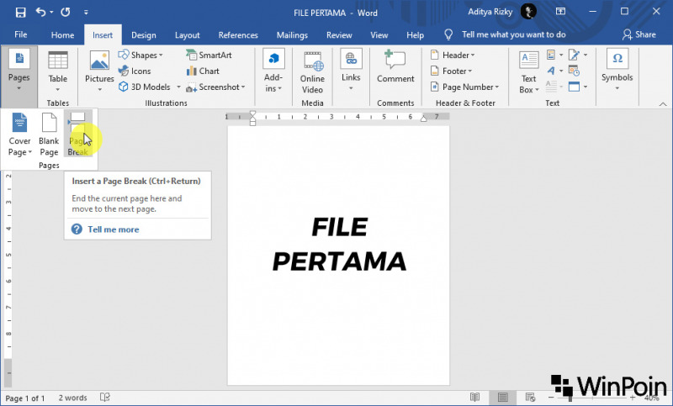Open the Screenshot dropdown
This screenshot has width=673, height=406.
215,87
